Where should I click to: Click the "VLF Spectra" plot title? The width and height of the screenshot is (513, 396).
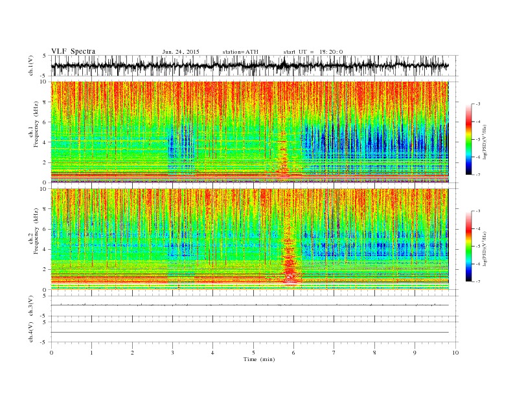click(73, 51)
